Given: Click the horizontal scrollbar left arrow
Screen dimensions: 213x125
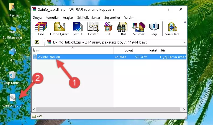Looking at the screenshot, I should tap(34, 110).
